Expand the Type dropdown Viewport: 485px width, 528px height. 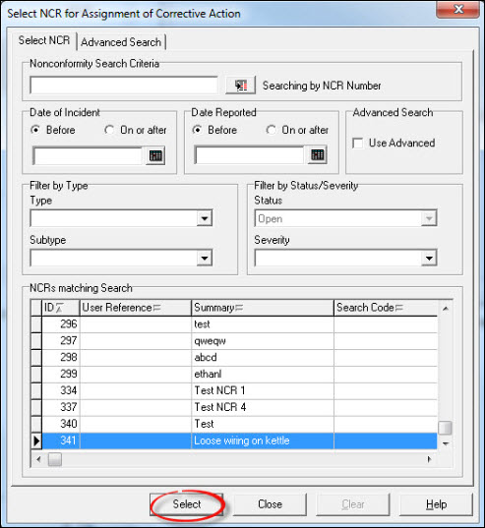coord(205,218)
